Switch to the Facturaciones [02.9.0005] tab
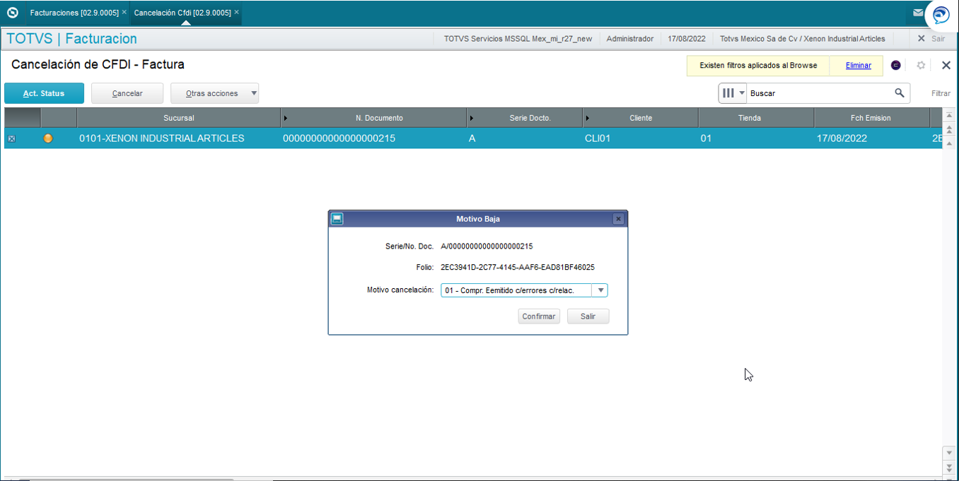This screenshot has height=481, width=959. pos(74,13)
